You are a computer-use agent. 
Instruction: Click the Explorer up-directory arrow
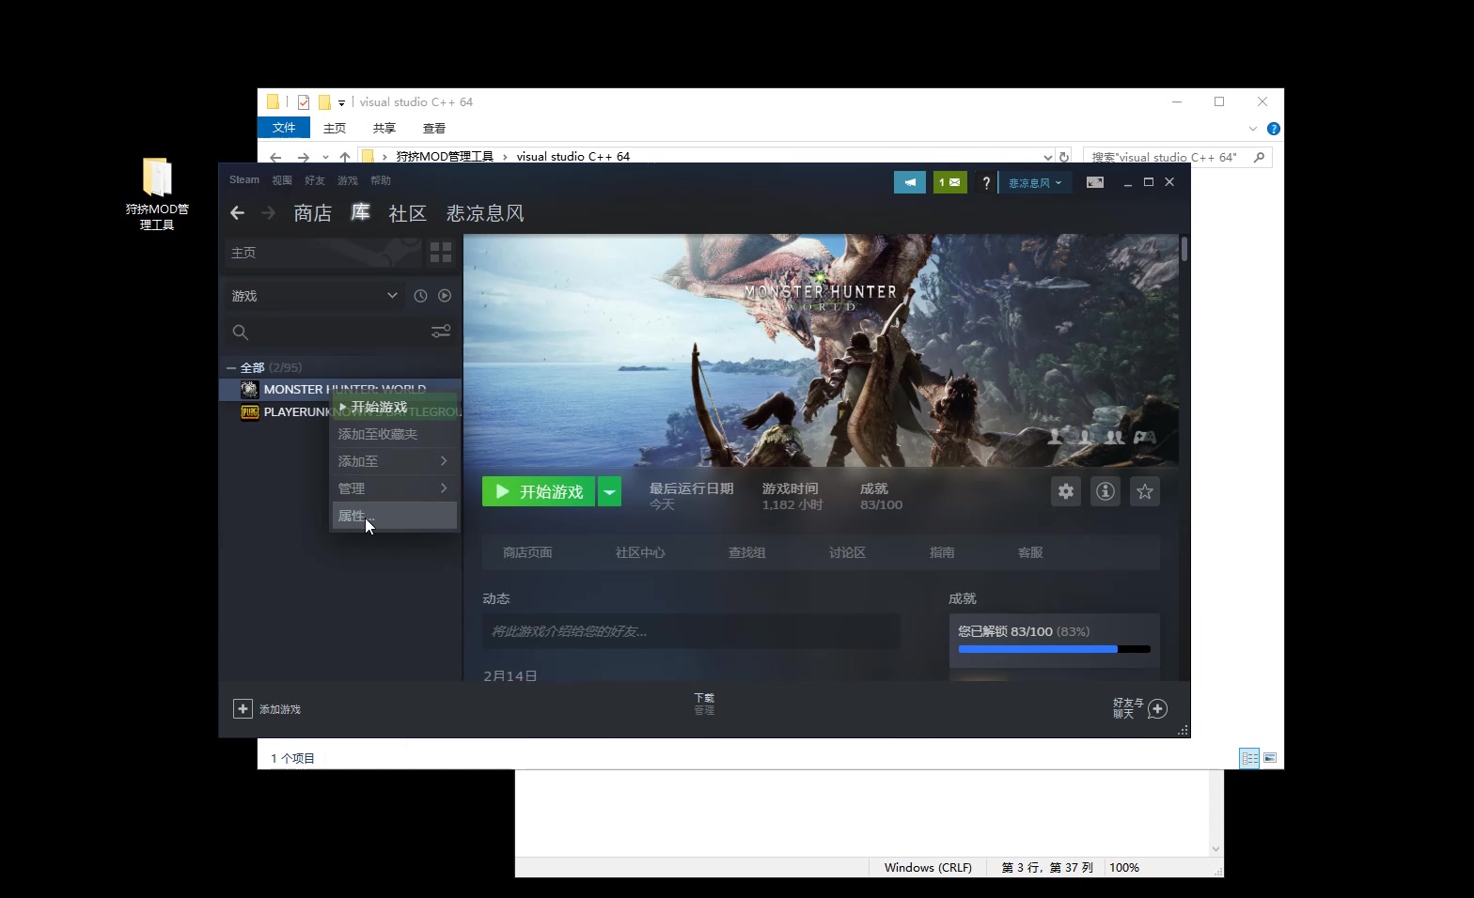click(x=345, y=157)
